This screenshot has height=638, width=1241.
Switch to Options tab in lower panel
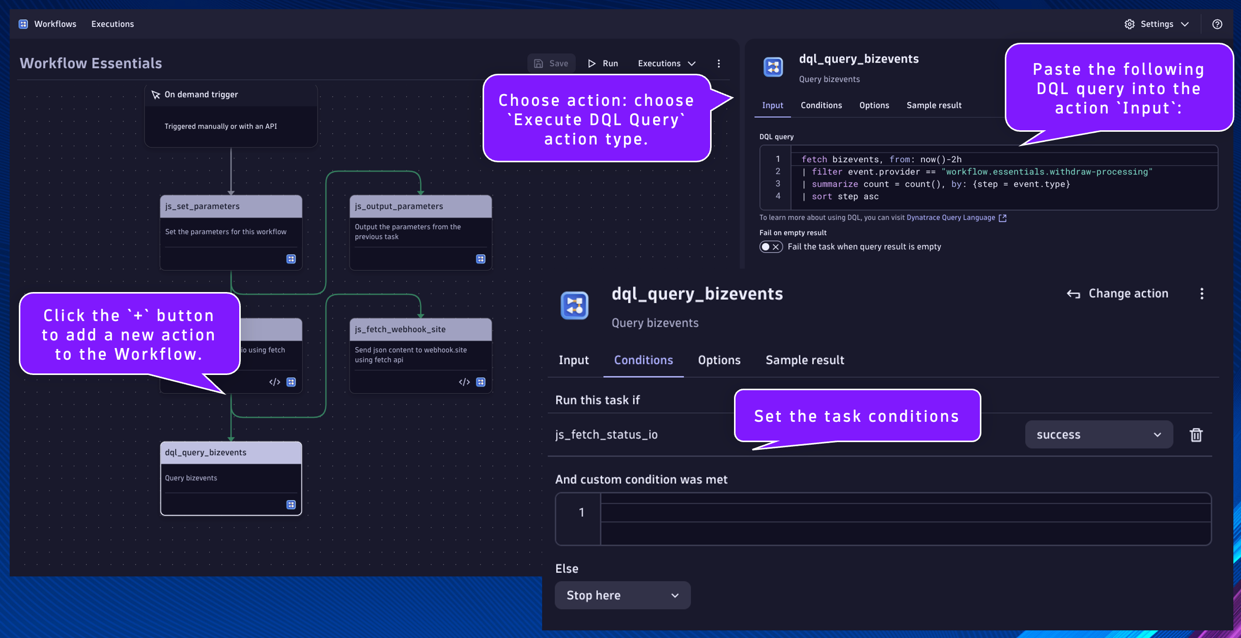click(719, 360)
